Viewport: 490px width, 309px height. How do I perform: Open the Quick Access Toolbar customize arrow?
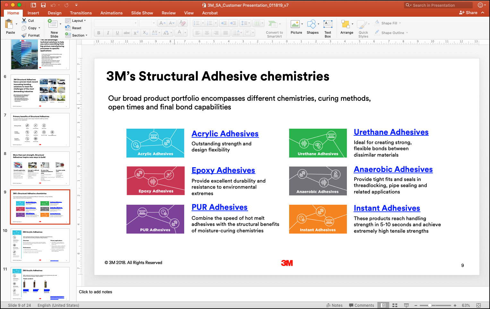[76, 5]
